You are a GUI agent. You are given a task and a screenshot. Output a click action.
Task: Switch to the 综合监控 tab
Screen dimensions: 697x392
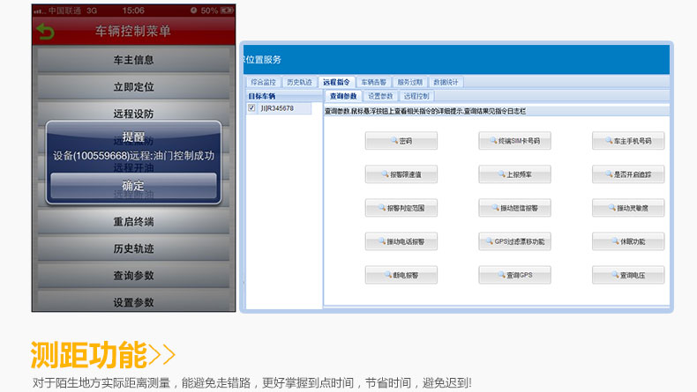(264, 82)
